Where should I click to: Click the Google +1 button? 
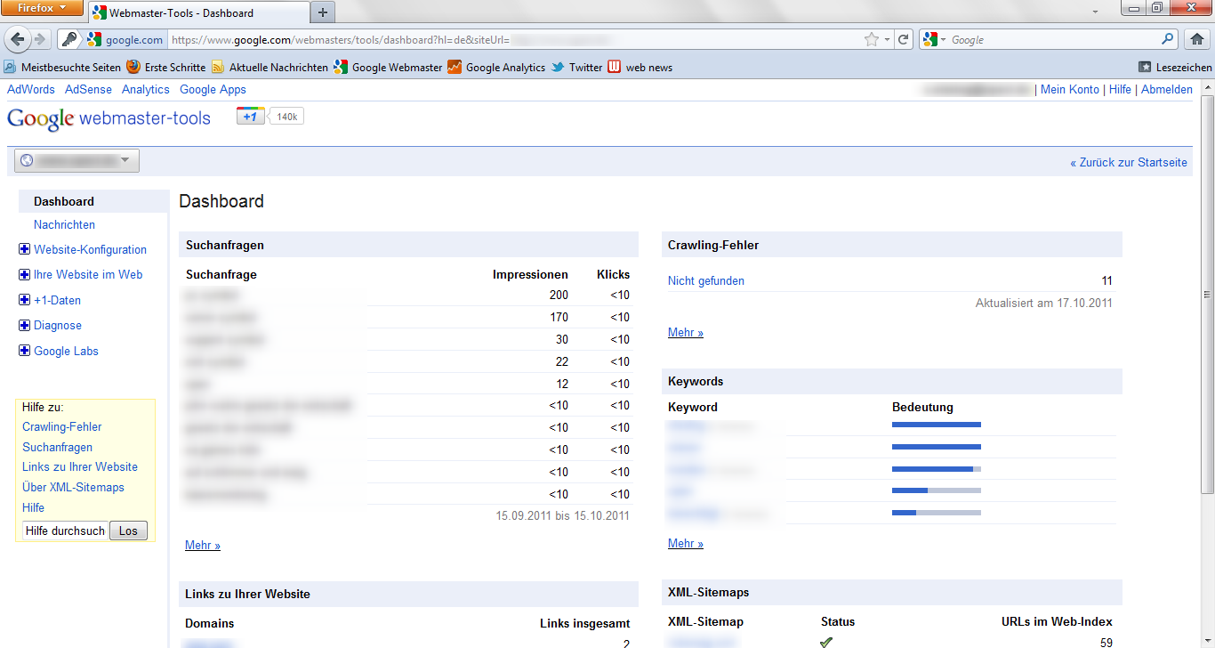[250, 117]
